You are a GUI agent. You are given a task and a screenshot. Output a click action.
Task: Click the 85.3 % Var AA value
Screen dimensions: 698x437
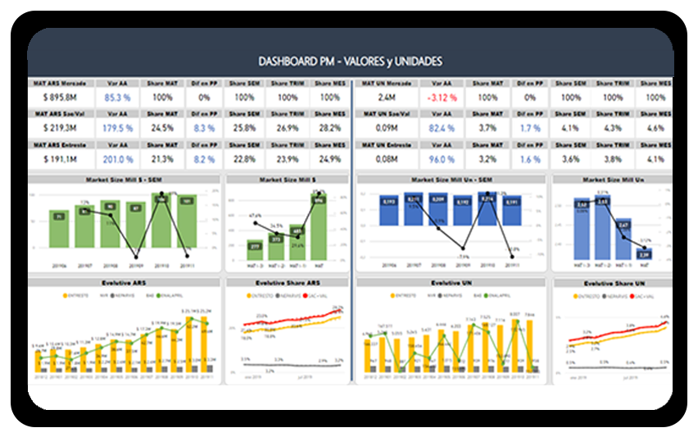click(119, 98)
